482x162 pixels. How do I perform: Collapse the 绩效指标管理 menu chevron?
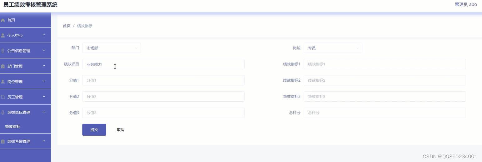[44, 112]
